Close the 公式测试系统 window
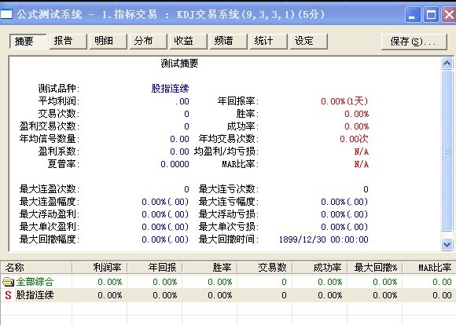Viewport: 456px width, 325px height. pos(449,14)
